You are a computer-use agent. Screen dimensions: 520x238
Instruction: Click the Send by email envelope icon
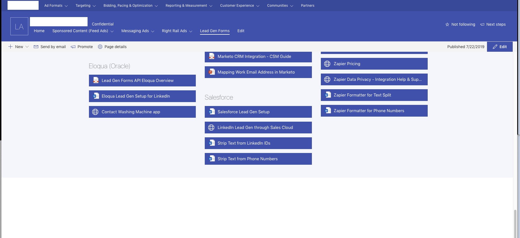(x=36, y=47)
